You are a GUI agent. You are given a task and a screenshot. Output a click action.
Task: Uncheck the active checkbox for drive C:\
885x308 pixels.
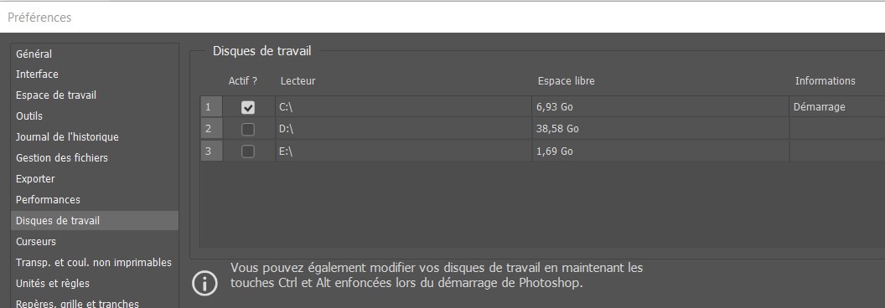[x=248, y=107]
